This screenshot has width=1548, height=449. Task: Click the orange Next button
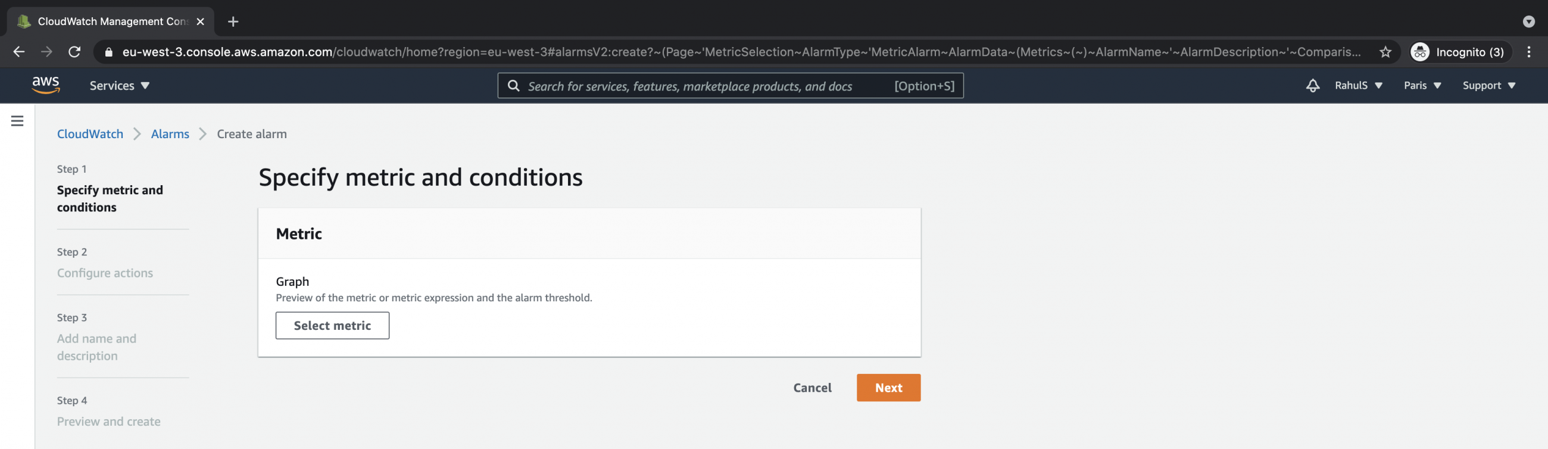coord(888,388)
